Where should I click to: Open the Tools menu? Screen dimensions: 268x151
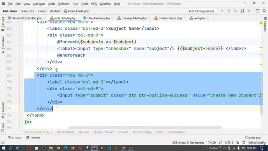pos(85,4)
